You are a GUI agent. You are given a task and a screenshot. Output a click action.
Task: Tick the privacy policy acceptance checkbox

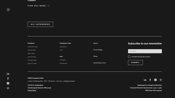point(129,57)
